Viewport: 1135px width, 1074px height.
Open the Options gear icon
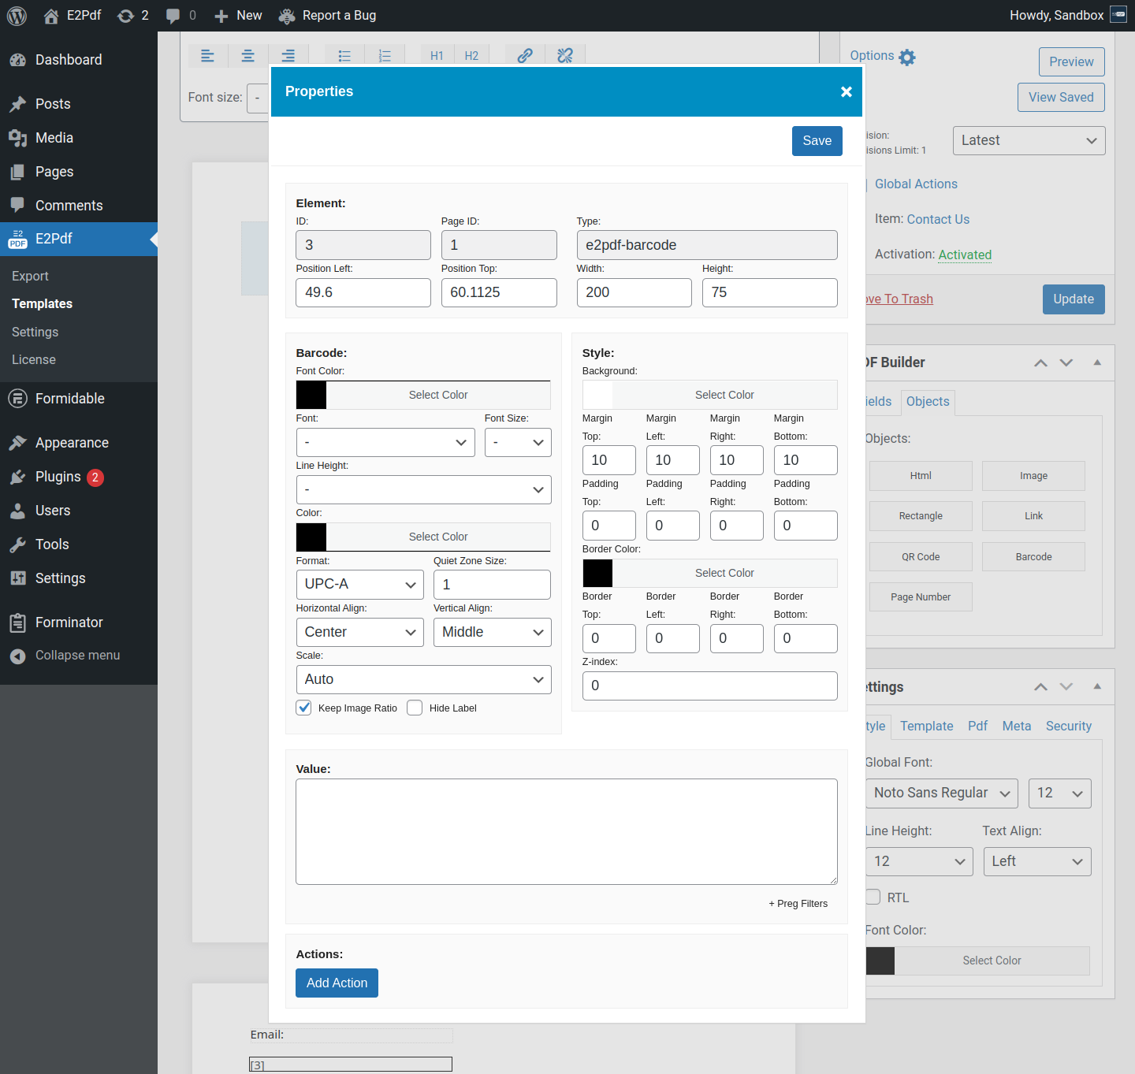(907, 58)
